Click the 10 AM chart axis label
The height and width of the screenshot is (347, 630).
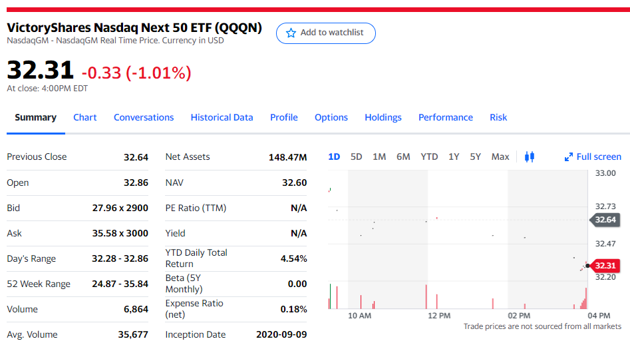pyautogui.click(x=359, y=316)
